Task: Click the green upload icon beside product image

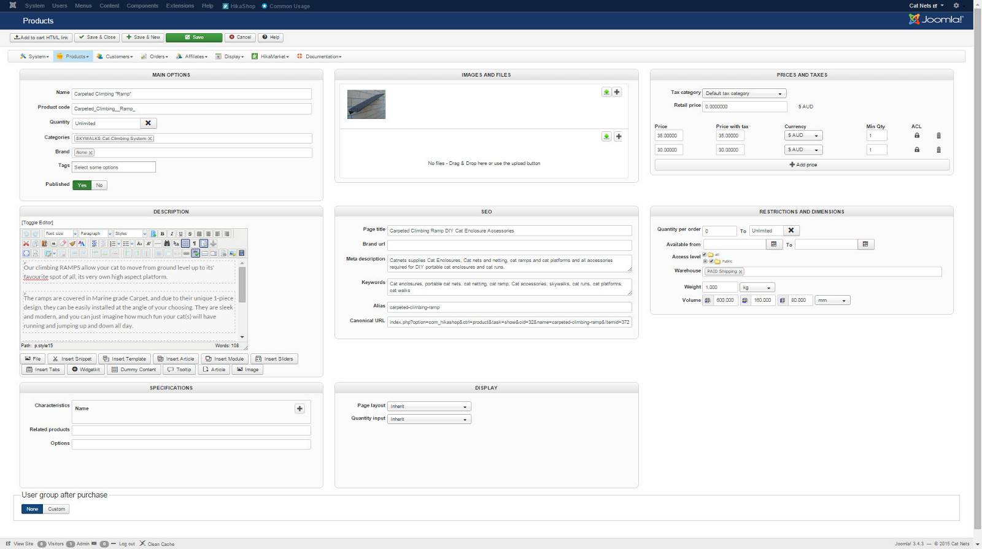Action: [x=606, y=92]
